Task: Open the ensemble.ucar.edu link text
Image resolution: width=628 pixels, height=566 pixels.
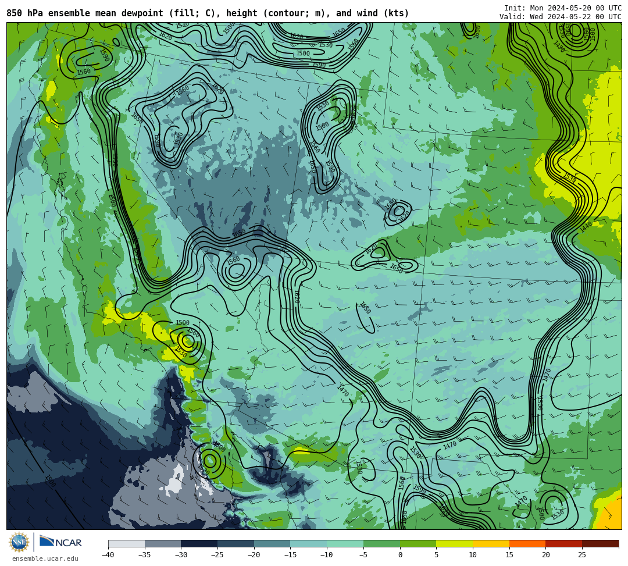Action: (45, 558)
